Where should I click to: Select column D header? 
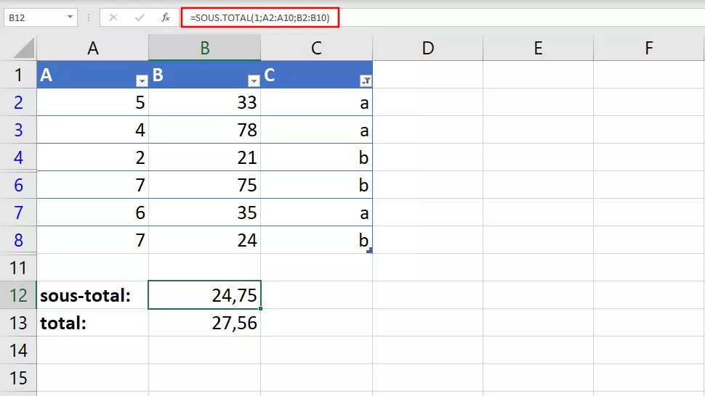click(427, 48)
